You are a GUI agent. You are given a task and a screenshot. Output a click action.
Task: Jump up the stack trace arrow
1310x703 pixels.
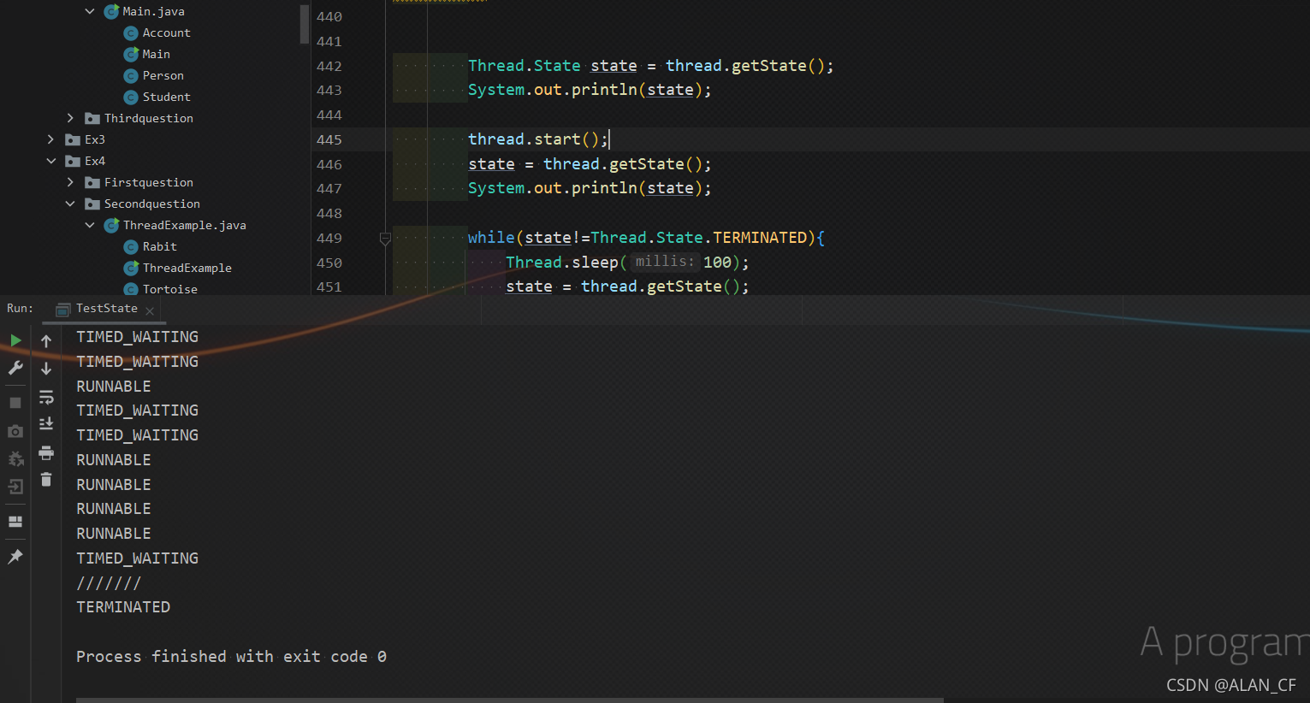46,340
